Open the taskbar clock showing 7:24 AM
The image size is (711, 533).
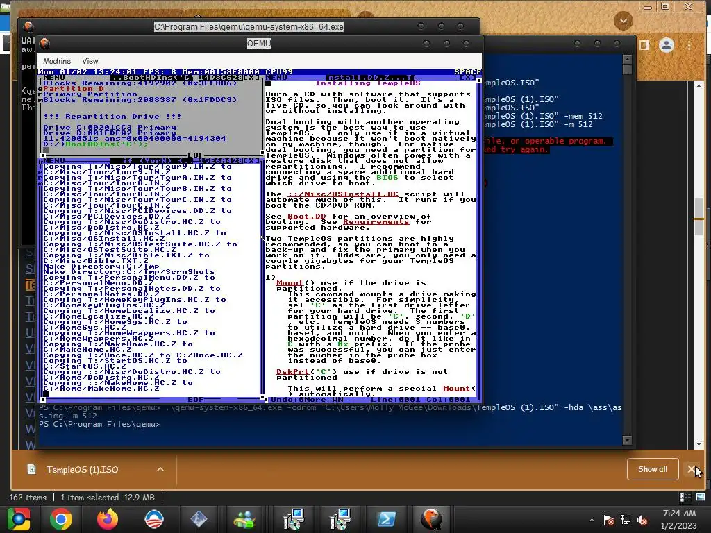679,519
